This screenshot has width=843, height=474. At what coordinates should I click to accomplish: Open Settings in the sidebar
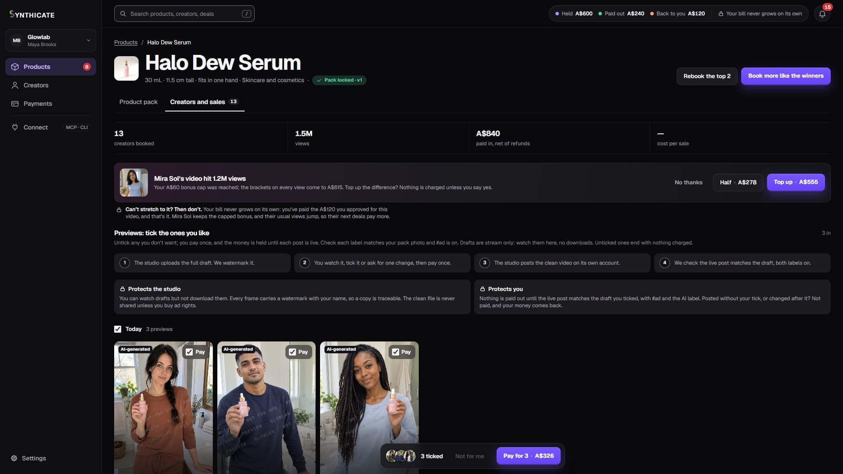point(50,458)
